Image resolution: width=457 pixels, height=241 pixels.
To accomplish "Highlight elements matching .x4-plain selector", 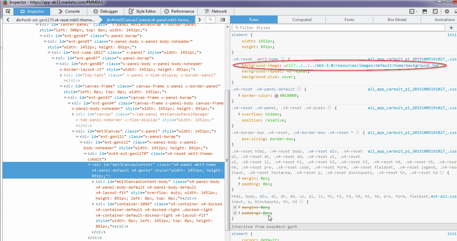I will pos(330,108).
